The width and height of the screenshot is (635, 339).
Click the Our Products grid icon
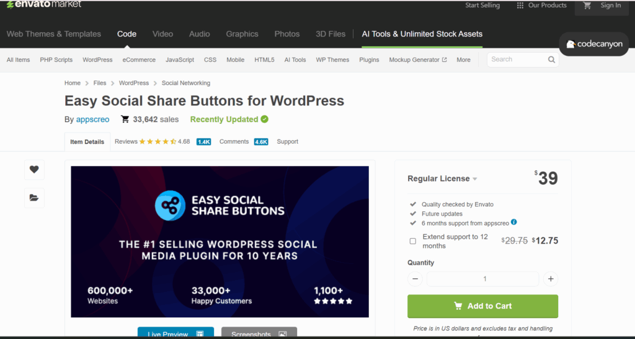click(520, 6)
